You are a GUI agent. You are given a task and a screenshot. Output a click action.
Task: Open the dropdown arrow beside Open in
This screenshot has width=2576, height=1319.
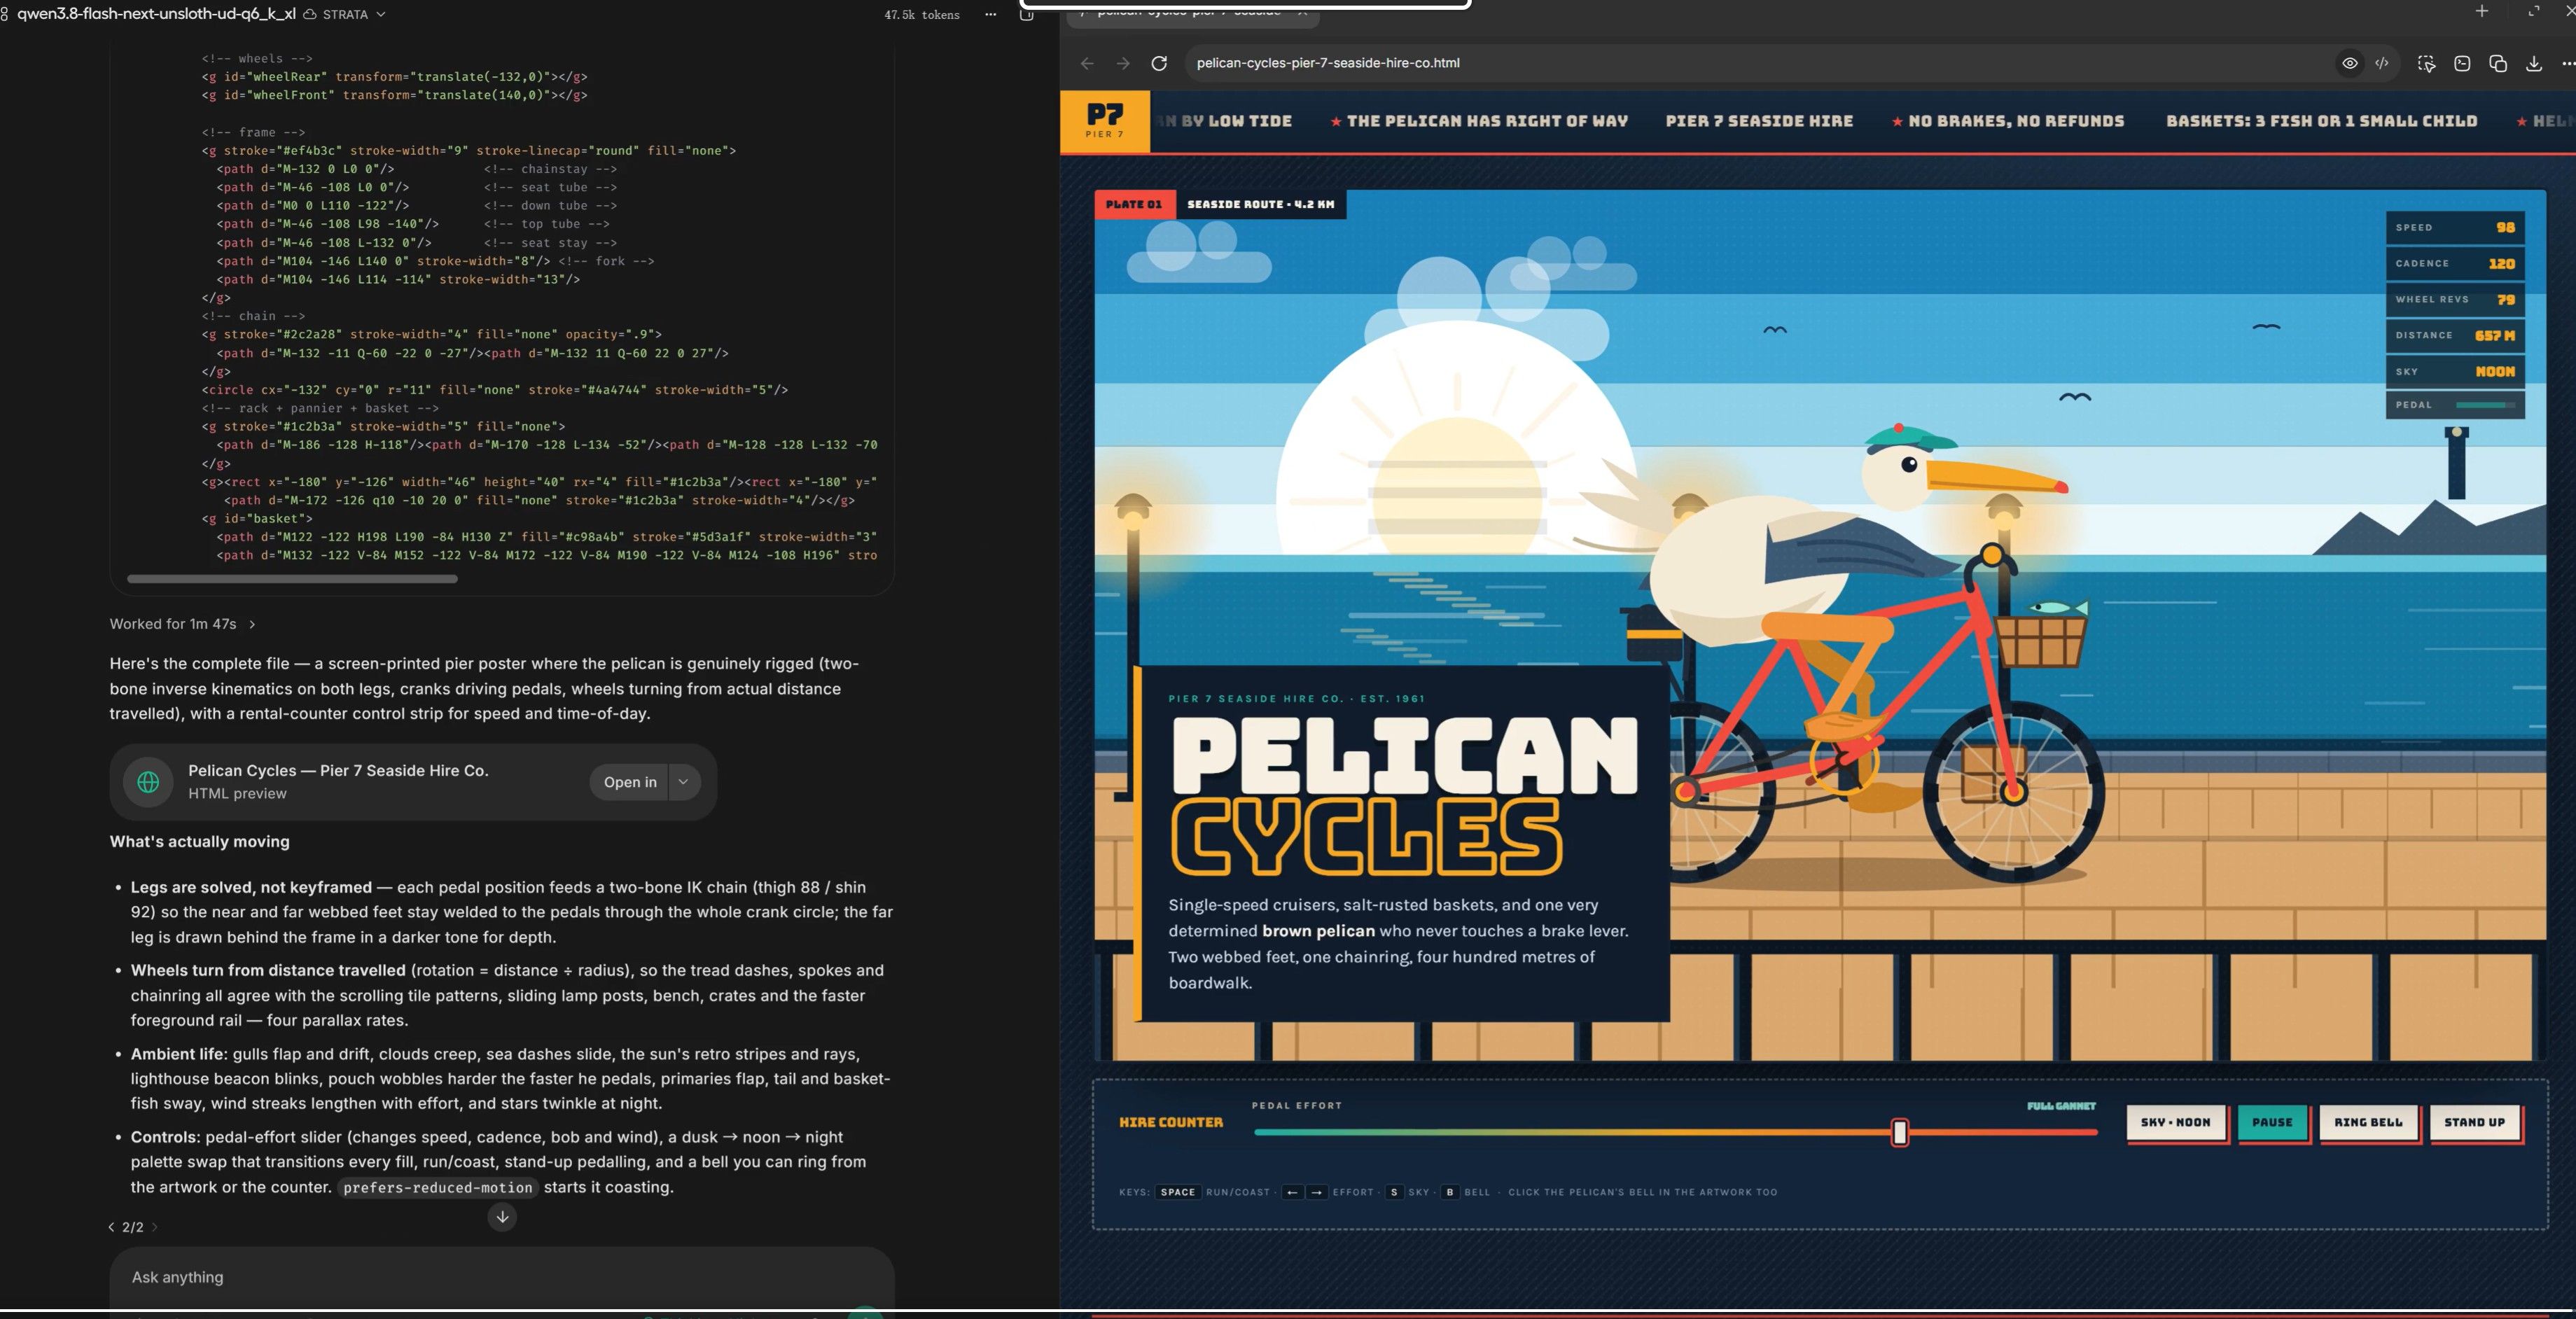(683, 782)
